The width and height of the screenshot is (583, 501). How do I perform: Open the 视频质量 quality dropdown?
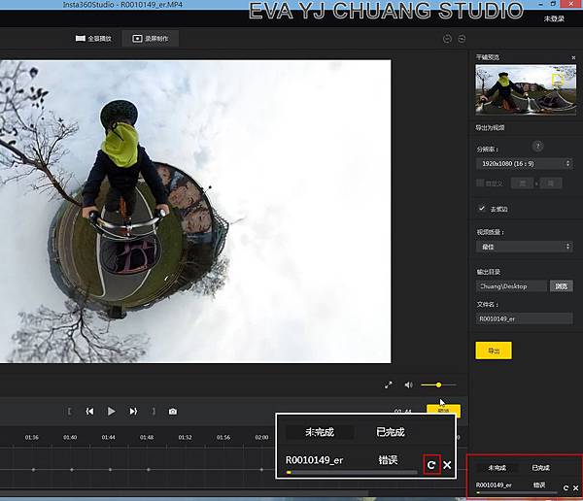pos(524,247)
